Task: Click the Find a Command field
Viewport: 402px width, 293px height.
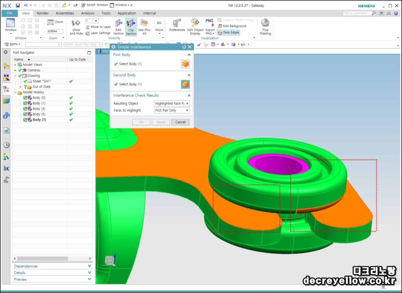Action: (357, 13)
